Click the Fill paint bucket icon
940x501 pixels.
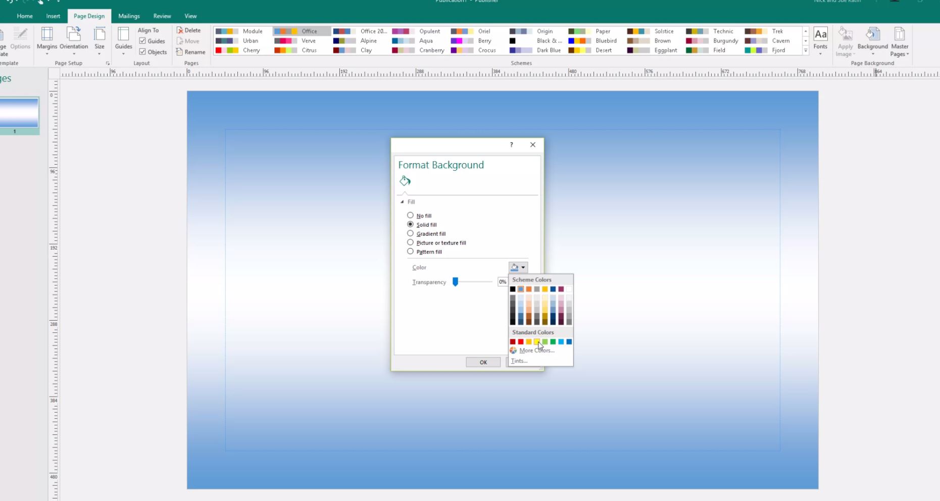tap(405, 181)
